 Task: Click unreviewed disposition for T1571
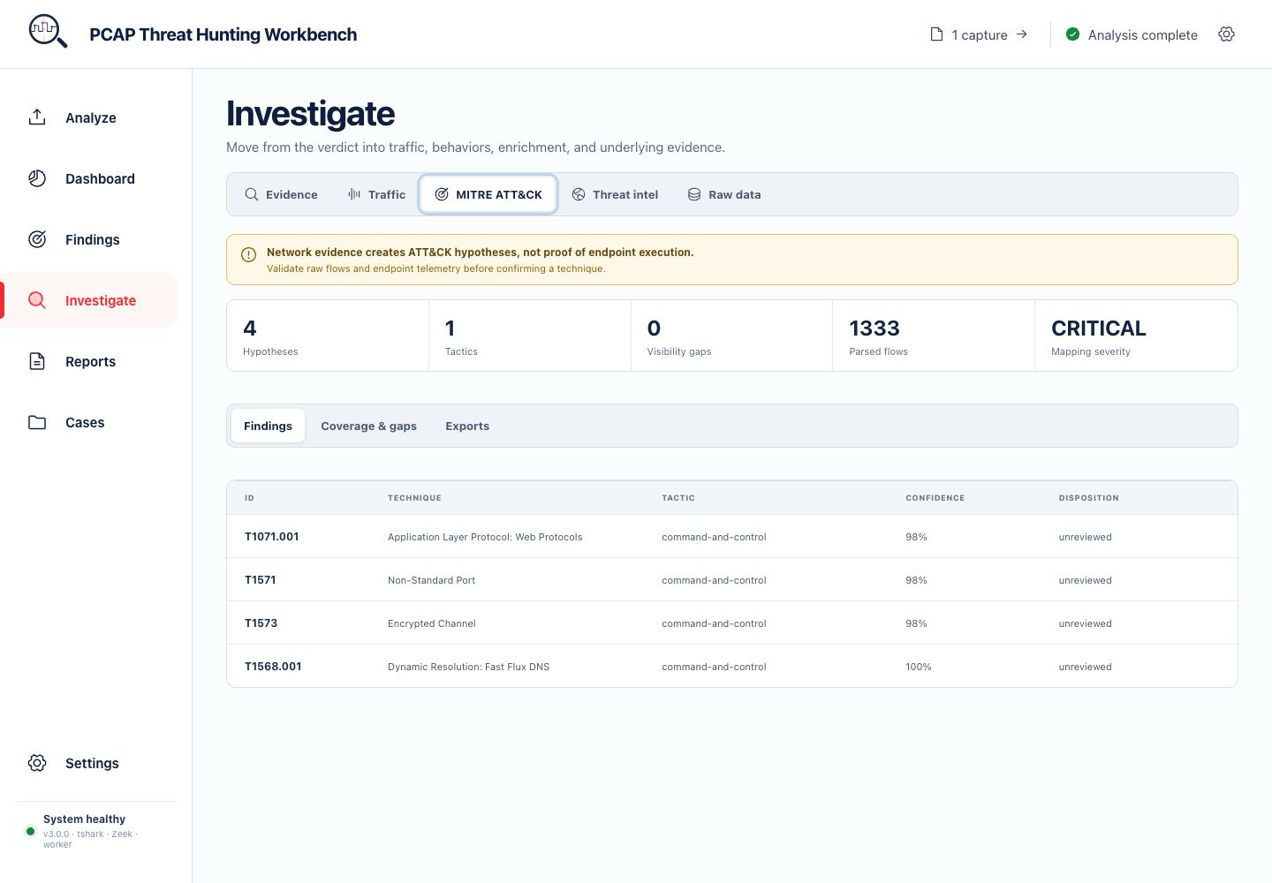click(x=1085, y=580)
